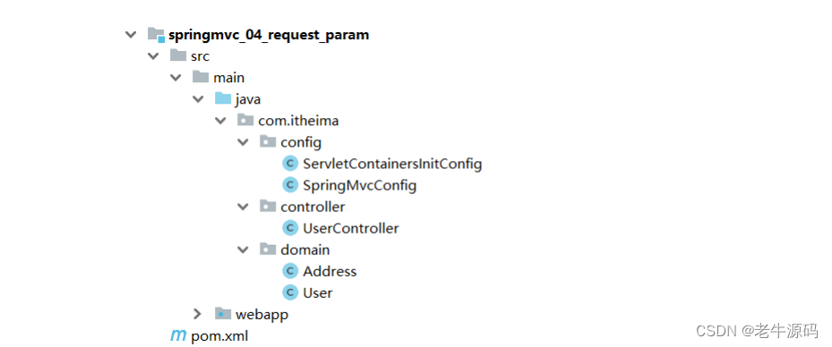The height and width of the screenshot is (347, 832).
Task: Collapse the config package chevron
Action: click(243, 142)
